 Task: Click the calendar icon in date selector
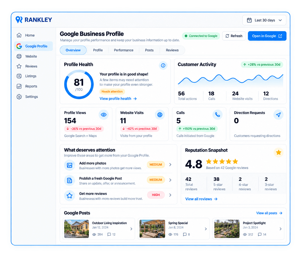pos(249,20)
